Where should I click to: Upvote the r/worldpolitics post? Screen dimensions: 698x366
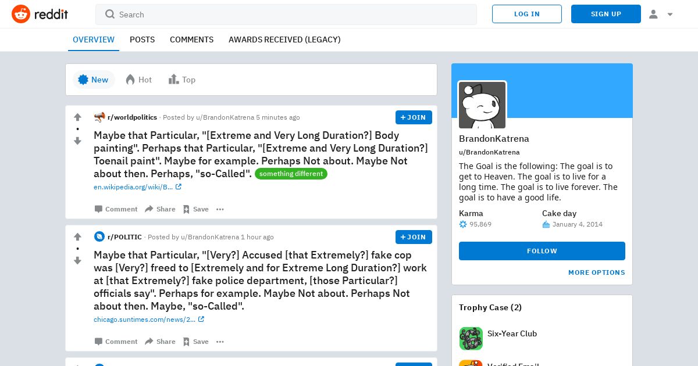77,117
